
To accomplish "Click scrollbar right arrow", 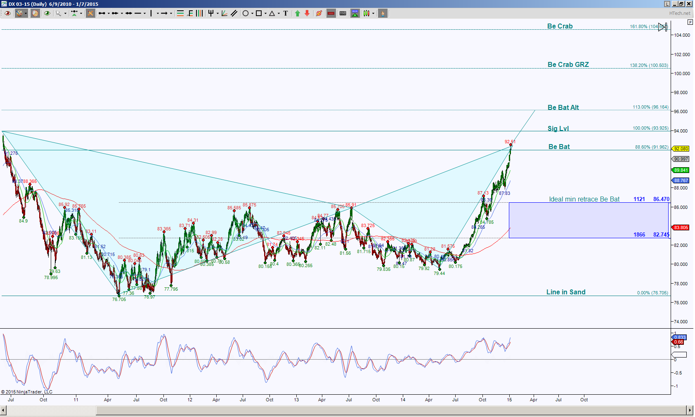I will [x=690, y=410].
